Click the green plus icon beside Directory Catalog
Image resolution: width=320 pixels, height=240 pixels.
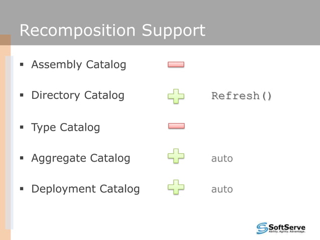pos(176,96)
